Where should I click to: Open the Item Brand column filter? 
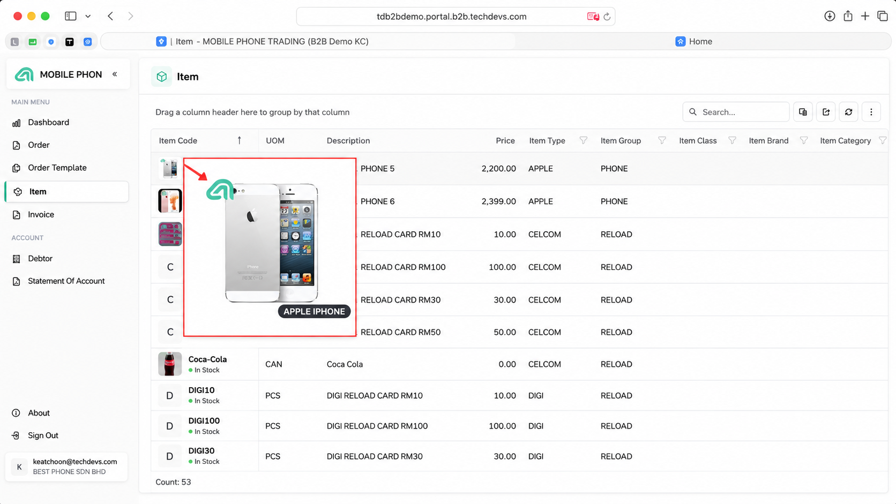(x=803, y=140)
